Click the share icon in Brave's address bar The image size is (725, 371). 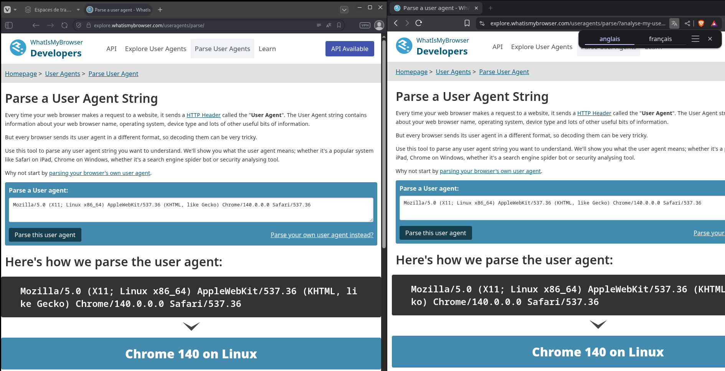tap(687, 23)
